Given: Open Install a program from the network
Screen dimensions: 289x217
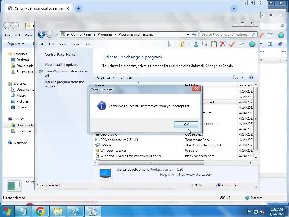Looking at the screenshot, I should click(64, 84).
